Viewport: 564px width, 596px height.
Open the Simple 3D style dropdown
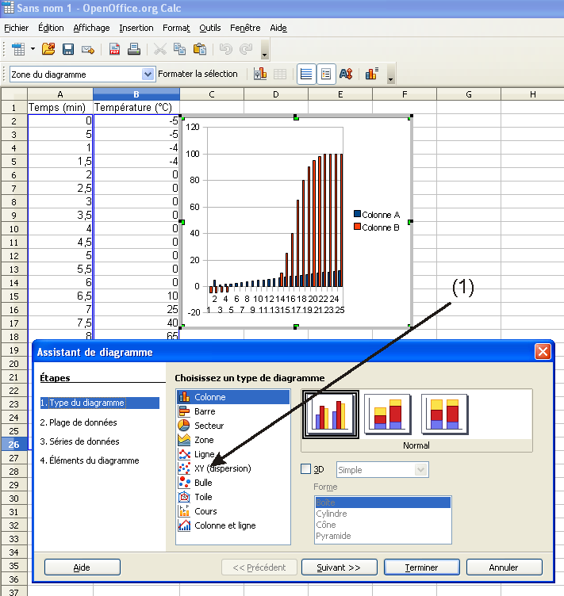(421, 470)
